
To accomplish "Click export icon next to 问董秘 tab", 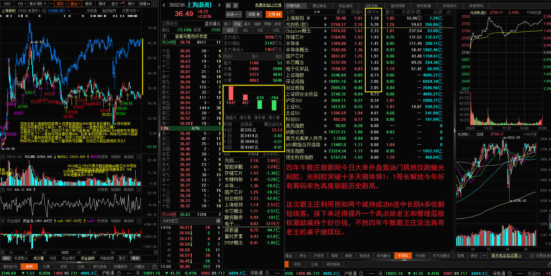I will click(x=154, y=267).
